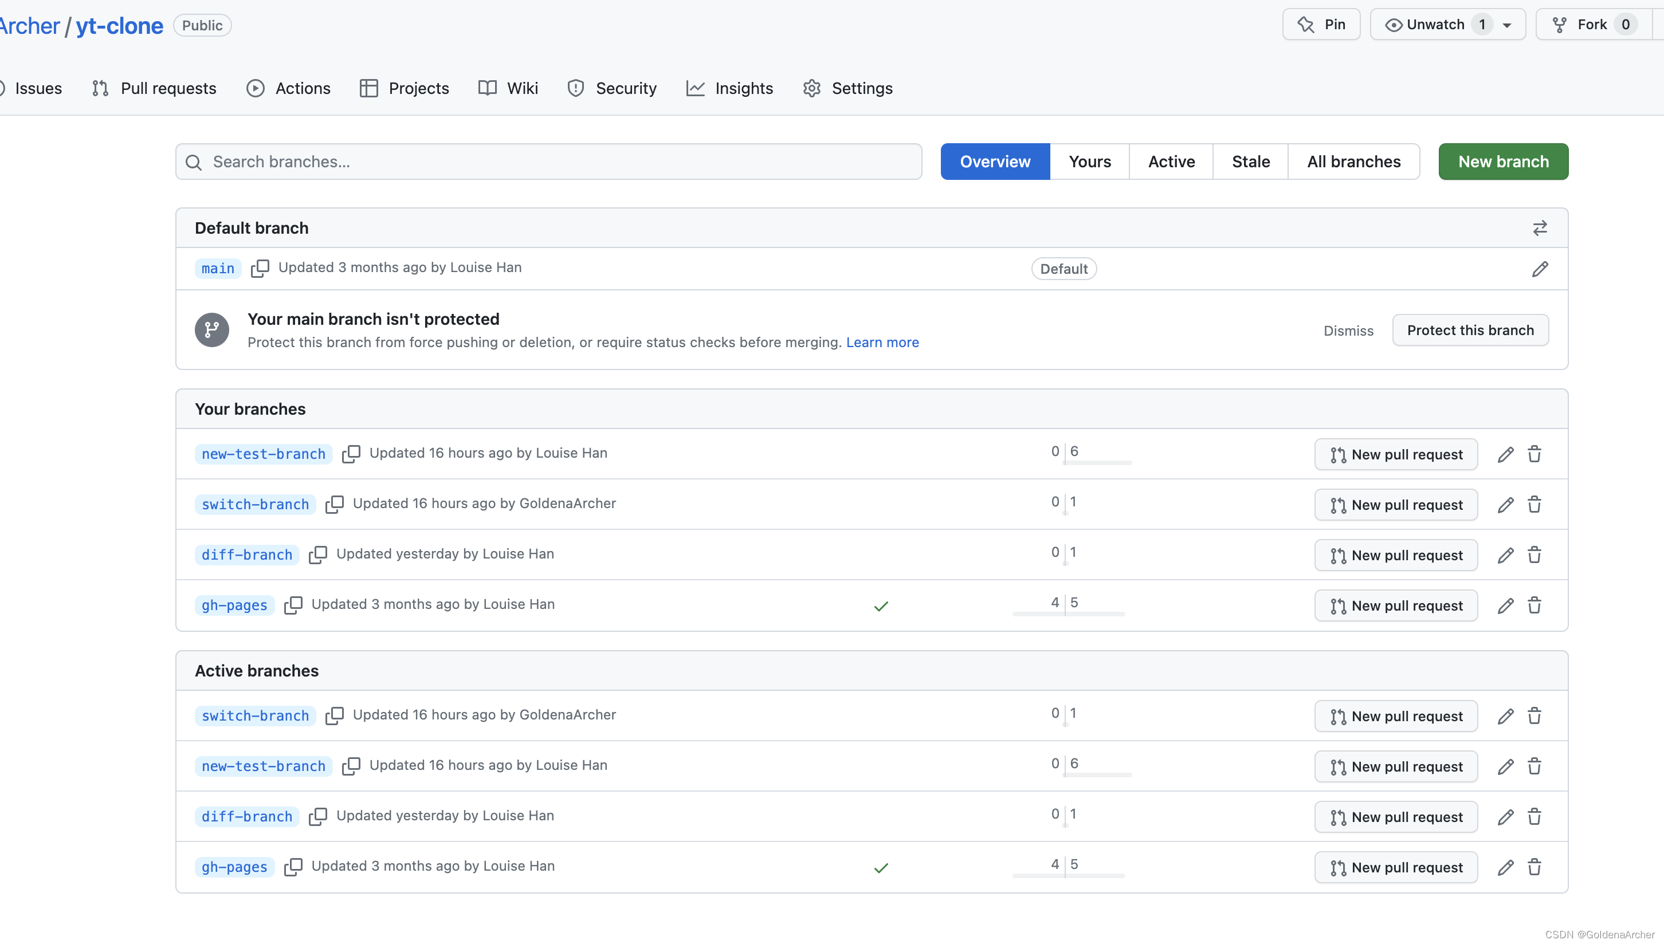Select the Active branch filter
This screenshot has height=944, width=1664.
(x=1171, y=162)
